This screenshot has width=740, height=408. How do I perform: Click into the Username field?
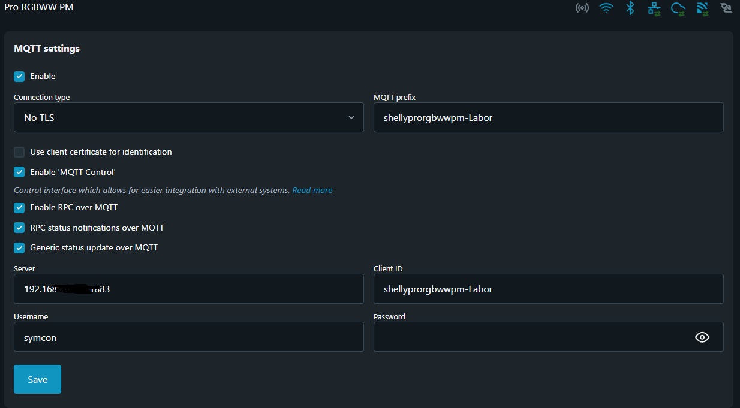click(188, 337)
